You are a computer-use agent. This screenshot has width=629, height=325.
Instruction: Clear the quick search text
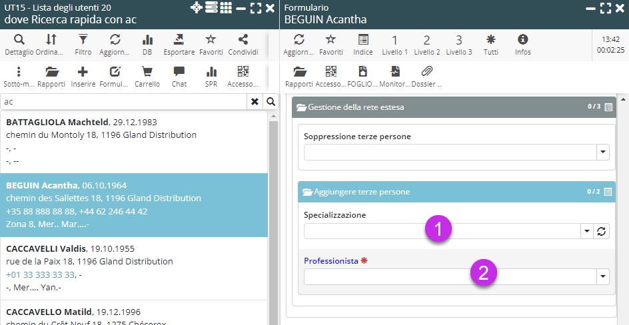(254, 101)
